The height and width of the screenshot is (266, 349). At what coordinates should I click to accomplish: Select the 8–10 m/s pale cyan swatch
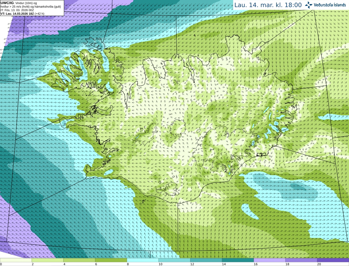click(x=143, y=260)
